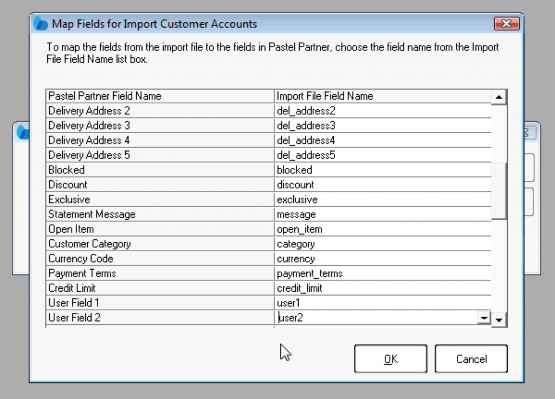Click the Cancel button
This screenshot has width=555, height=399.
(x=471, y=359)
